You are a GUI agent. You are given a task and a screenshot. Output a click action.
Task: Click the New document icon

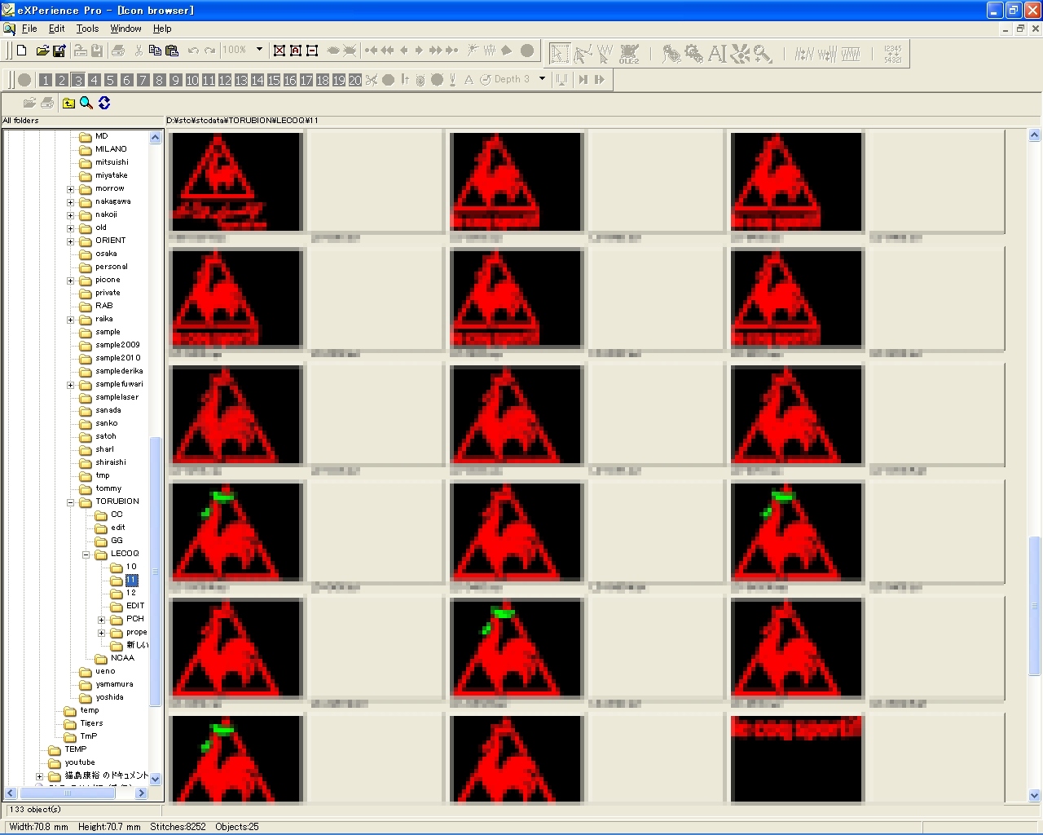pos(22,51)
